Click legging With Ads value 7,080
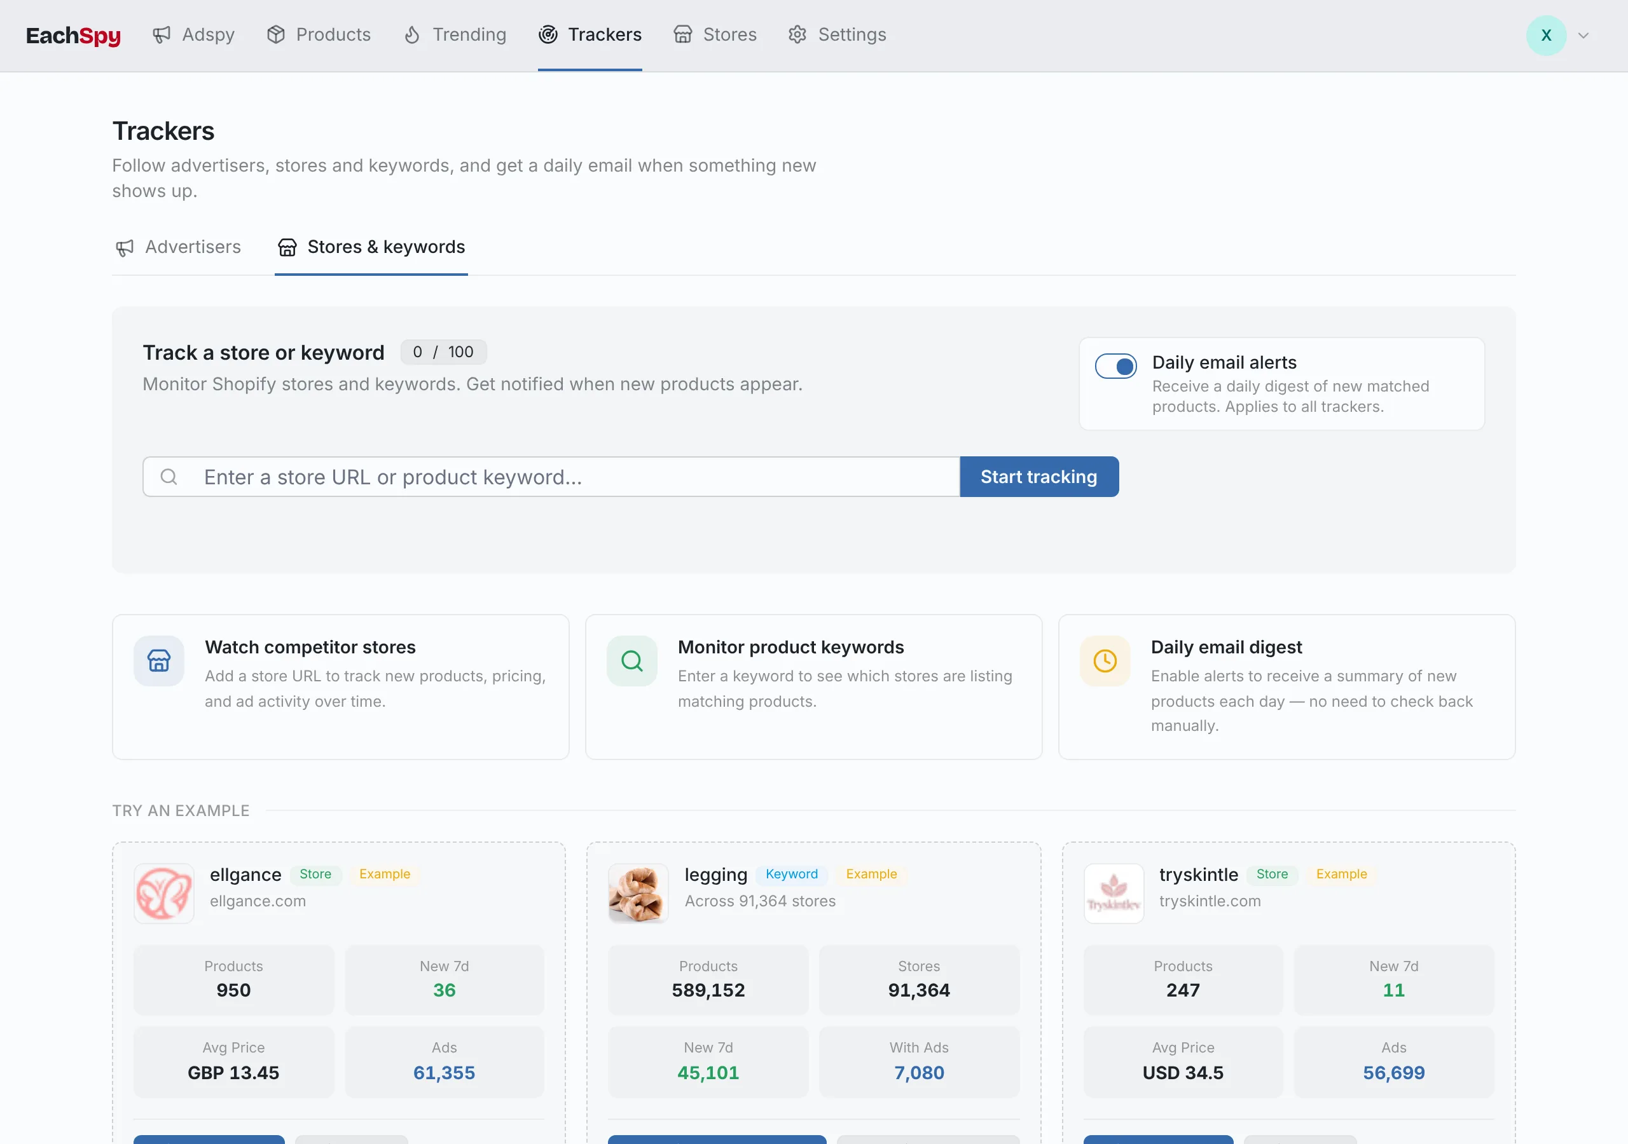 [919, 1073]
